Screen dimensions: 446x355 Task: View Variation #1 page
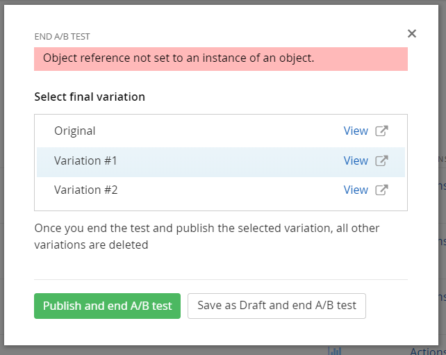[356, 160]
